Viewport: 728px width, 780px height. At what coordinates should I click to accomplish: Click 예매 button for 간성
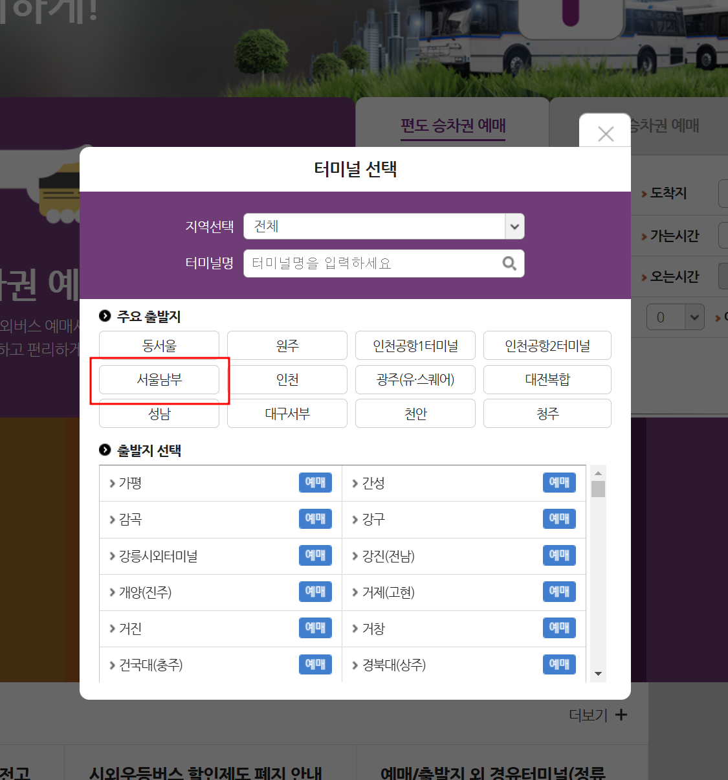click(559, 482)
